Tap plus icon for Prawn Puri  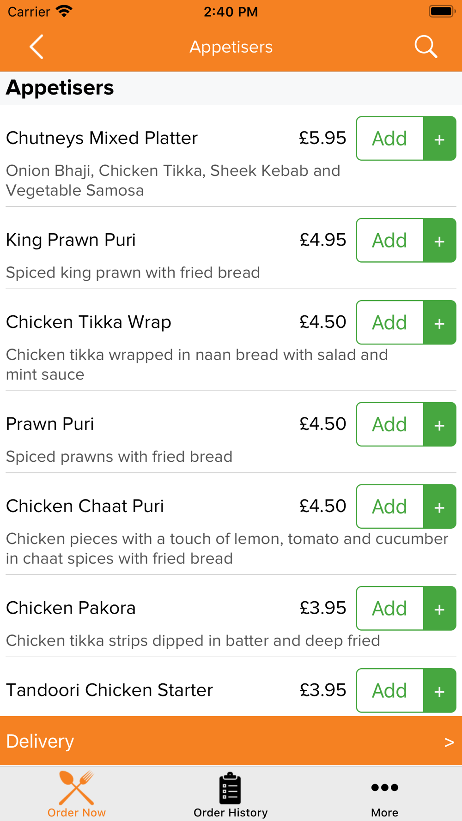pos(439,424)
